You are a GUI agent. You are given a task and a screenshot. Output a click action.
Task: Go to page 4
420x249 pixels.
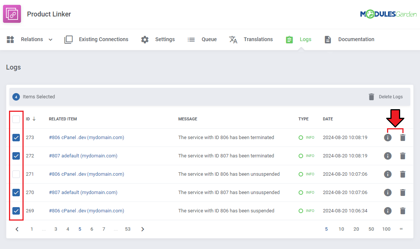click(68, 229)
